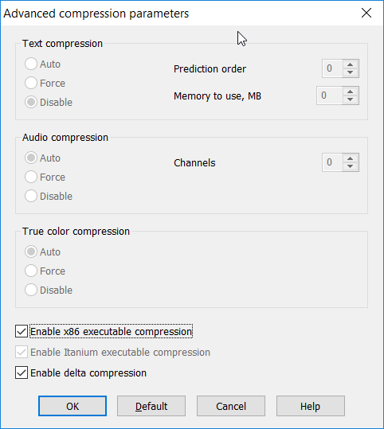Decrease the Channels spinner value

click(x=350, y=166)
